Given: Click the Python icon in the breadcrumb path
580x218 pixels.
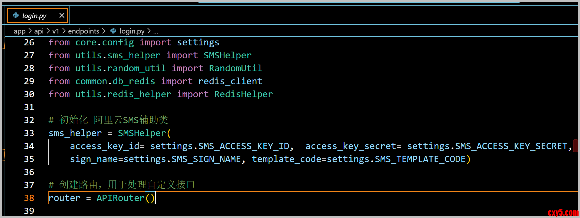Looking at the screenshot, I should 113,31.
